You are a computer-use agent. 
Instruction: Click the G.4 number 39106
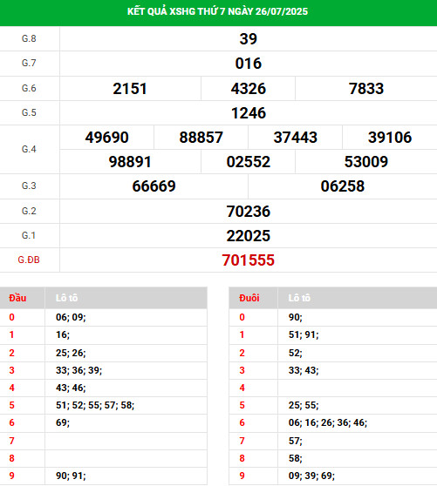point(390,138)
